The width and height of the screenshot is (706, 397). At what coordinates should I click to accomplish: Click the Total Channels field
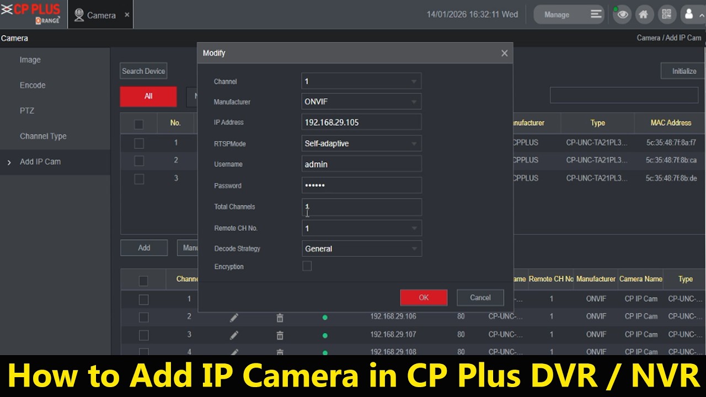click(361, 207)
